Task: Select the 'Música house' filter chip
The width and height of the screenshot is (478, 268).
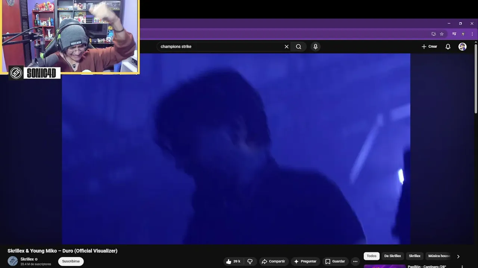Action: click(x=439, y=256)
